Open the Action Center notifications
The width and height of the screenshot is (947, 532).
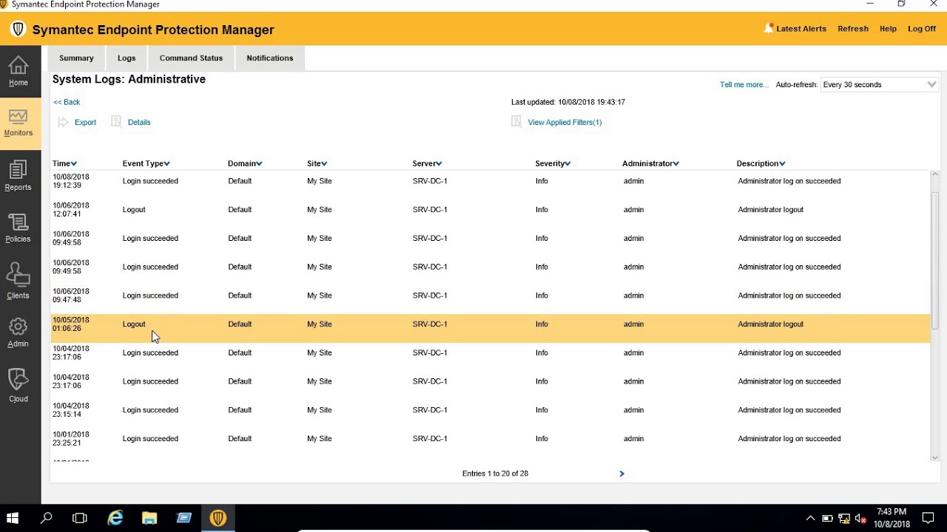point(928,518)
